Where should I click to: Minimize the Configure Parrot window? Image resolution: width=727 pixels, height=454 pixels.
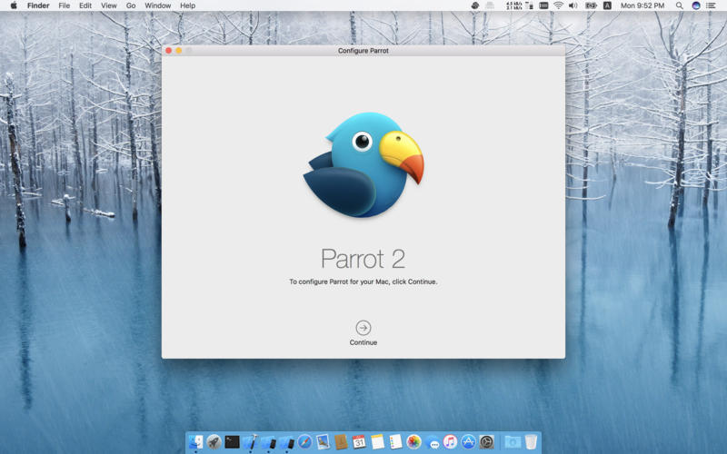(178, 51)
